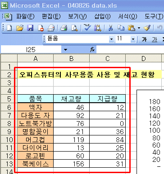Open Print Preview with the magnifier icon
The width and height of the screenshot is (164, 174).
point(74,28)
